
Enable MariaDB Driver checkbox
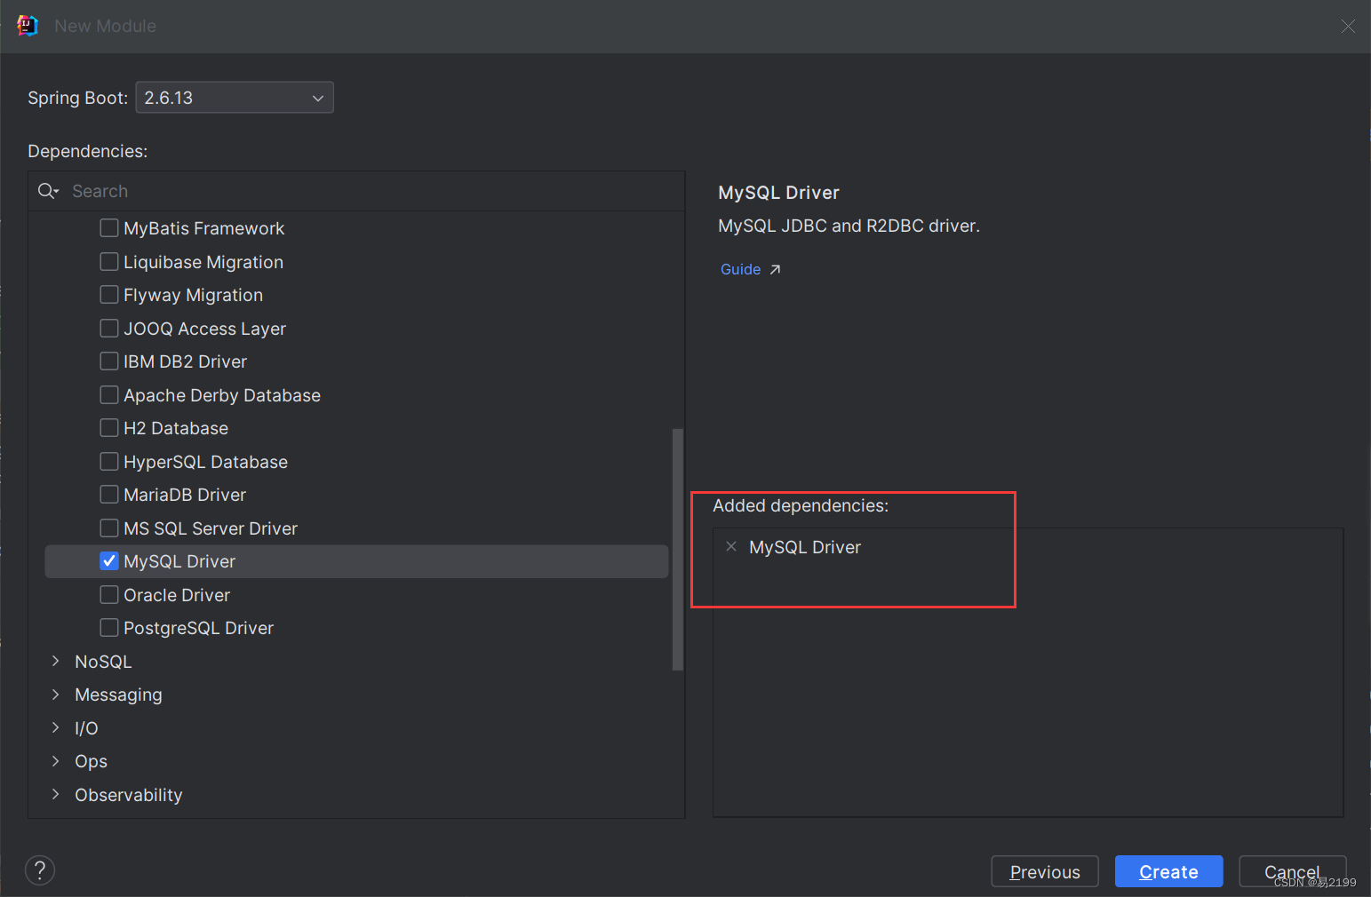pyautogui.click(x=109, y=494)
